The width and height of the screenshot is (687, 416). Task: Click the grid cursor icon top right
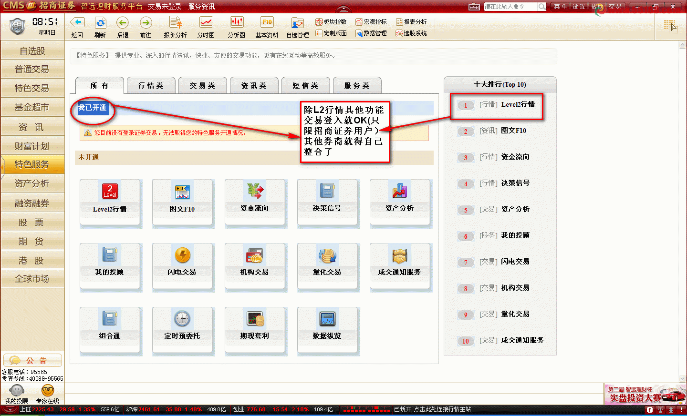[x=670, y=26]
